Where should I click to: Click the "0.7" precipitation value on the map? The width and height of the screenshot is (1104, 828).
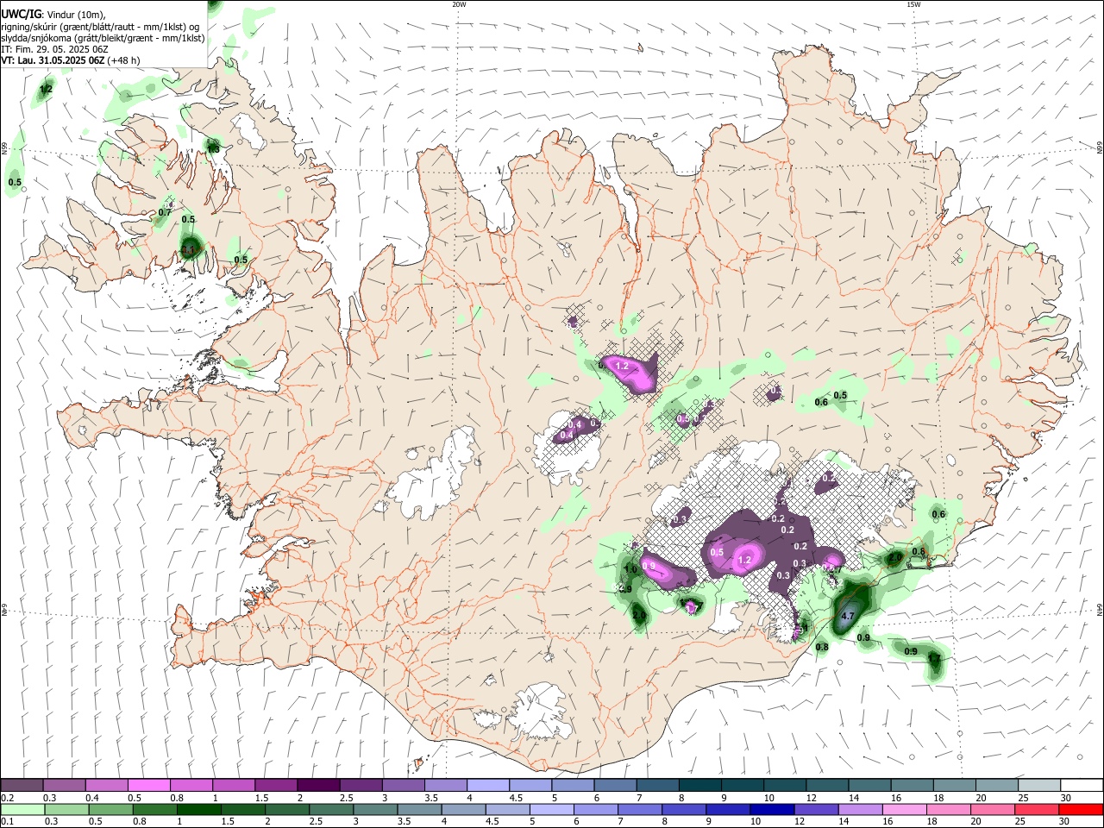coord(165,212)
